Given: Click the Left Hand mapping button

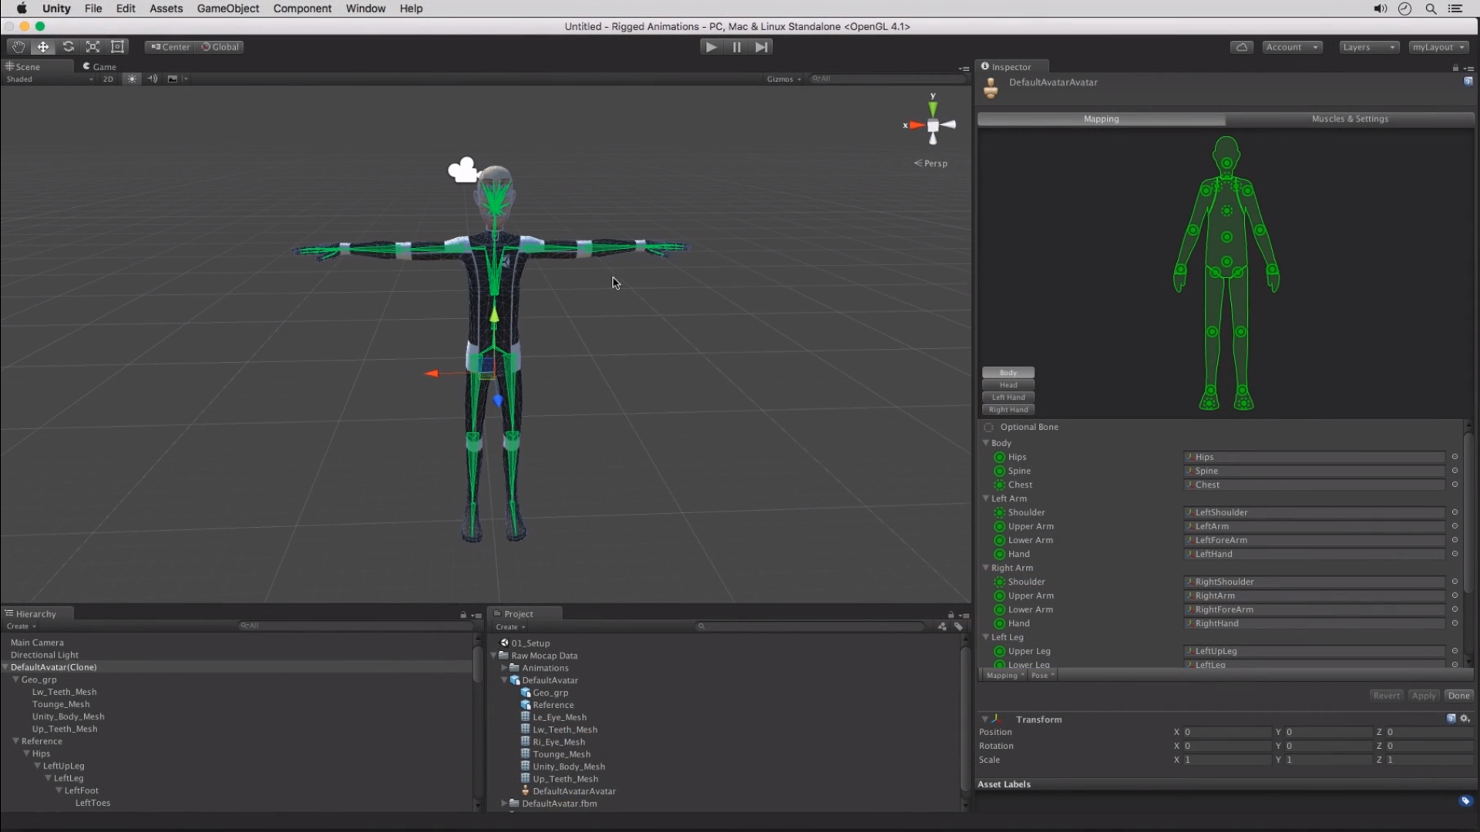Looking at the screenshot, I should [1007, 398].
